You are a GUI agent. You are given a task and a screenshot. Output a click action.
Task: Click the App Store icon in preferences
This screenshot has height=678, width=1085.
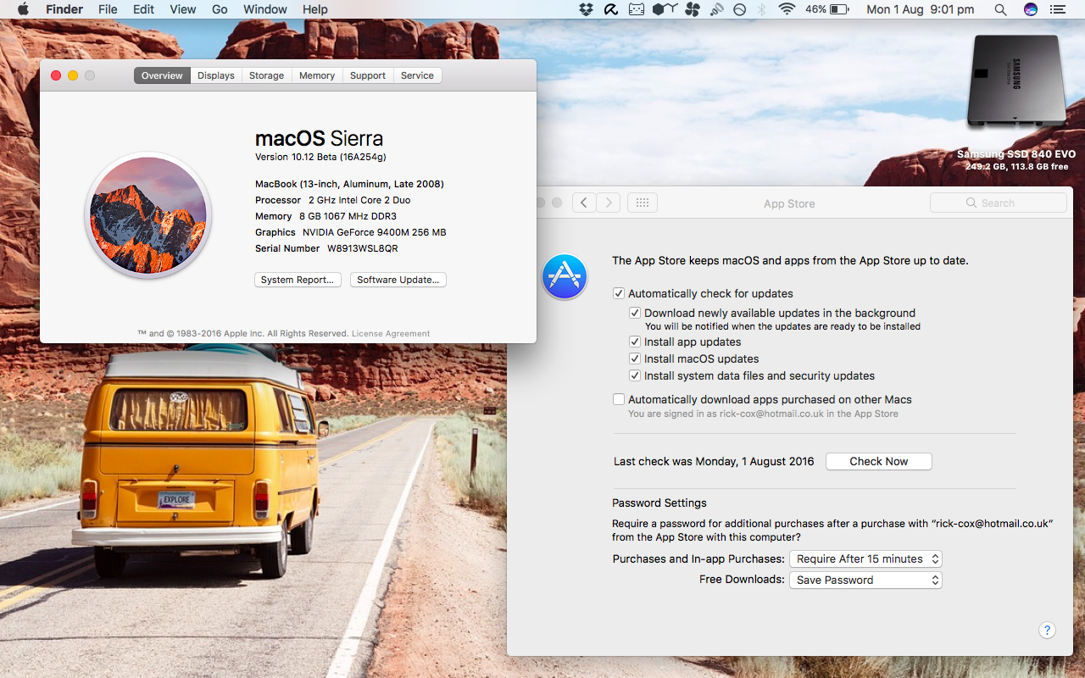click(x=565, y=276)
